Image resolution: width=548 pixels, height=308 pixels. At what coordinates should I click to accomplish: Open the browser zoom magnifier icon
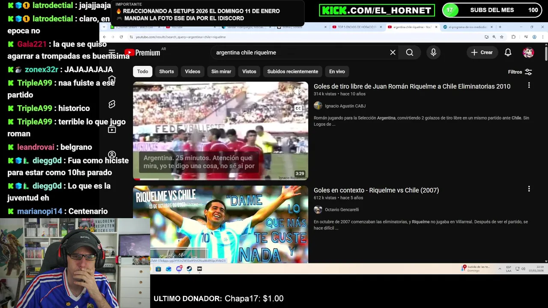[x=494, y=37]
